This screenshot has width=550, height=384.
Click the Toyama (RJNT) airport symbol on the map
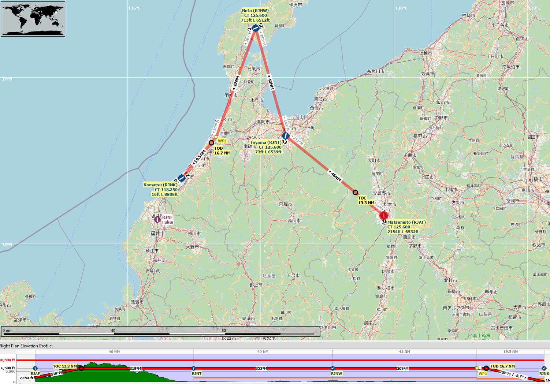tap(286, 136)
